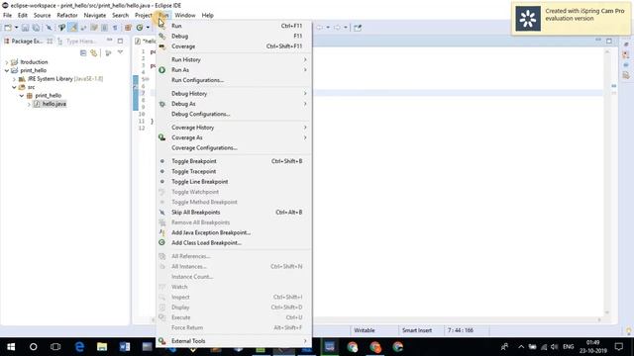Open the Package Explorer View Menu arrow
This screenshot has width=634, height=356.
pos(120,52)
